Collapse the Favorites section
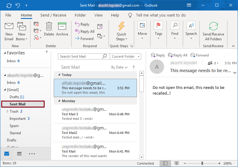The height and width of the screenshot is (167, 238). [5, 53]
